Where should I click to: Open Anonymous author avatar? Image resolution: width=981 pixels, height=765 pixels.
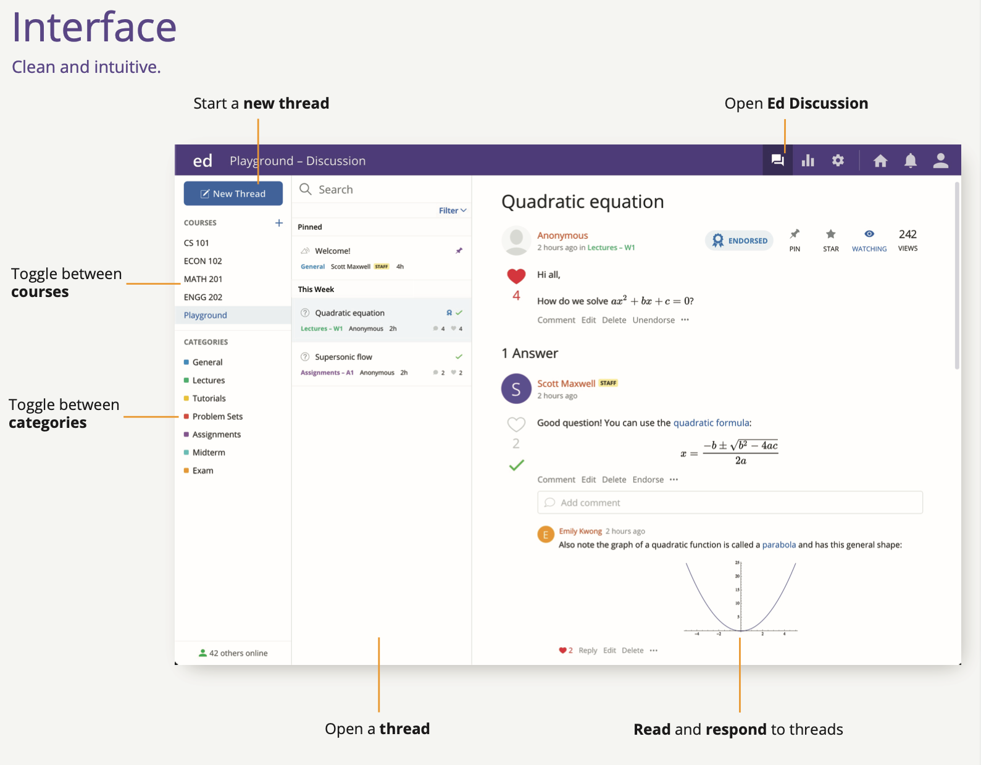coord(516,241)
